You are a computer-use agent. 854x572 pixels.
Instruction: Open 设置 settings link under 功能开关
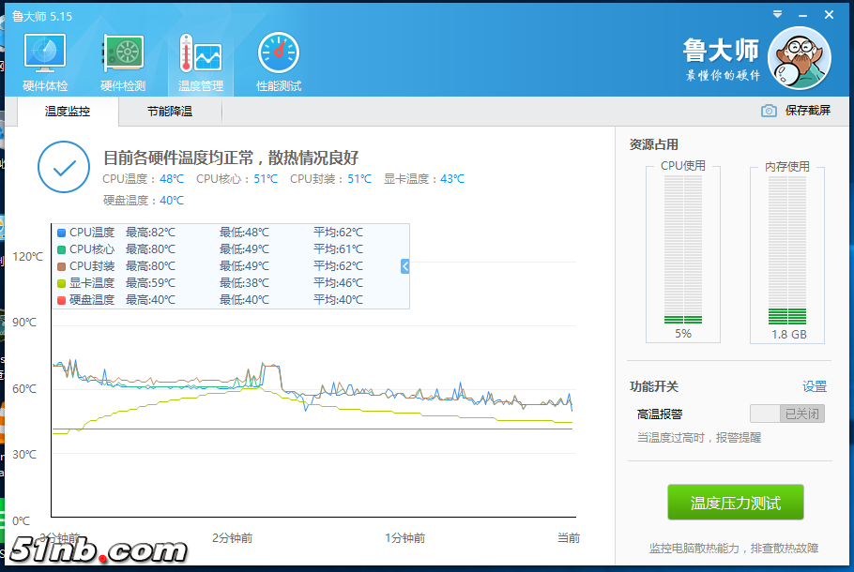pyautogui.click(x=815, y=386)
